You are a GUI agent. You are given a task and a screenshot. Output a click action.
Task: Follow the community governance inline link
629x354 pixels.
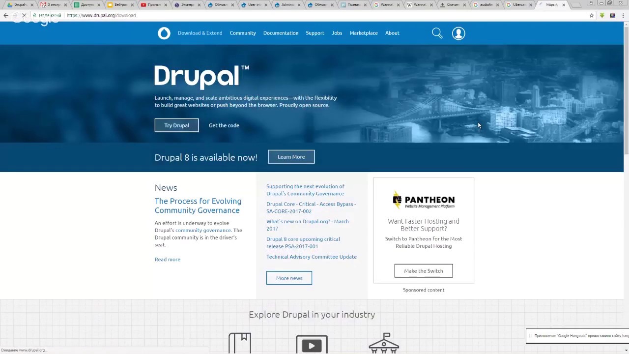pos(203,230)
